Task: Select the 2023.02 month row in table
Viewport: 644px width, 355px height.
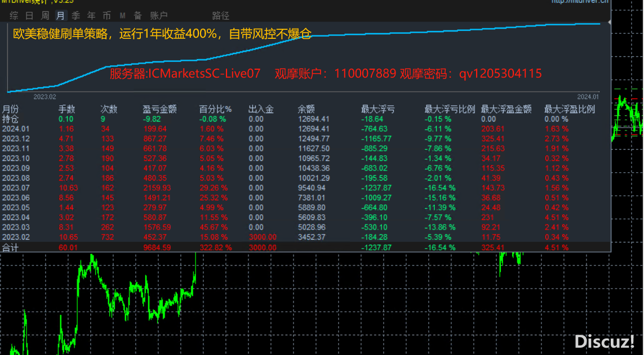Action: pos(16,237)
